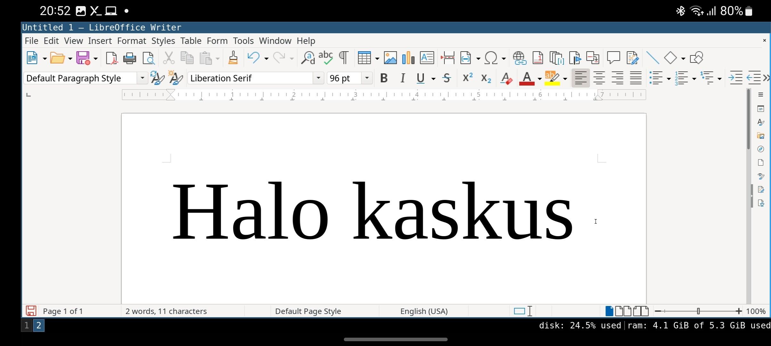Insert an image
This screenshot has width=771, height=346.
pyautogui.click(x=390, y=58)
